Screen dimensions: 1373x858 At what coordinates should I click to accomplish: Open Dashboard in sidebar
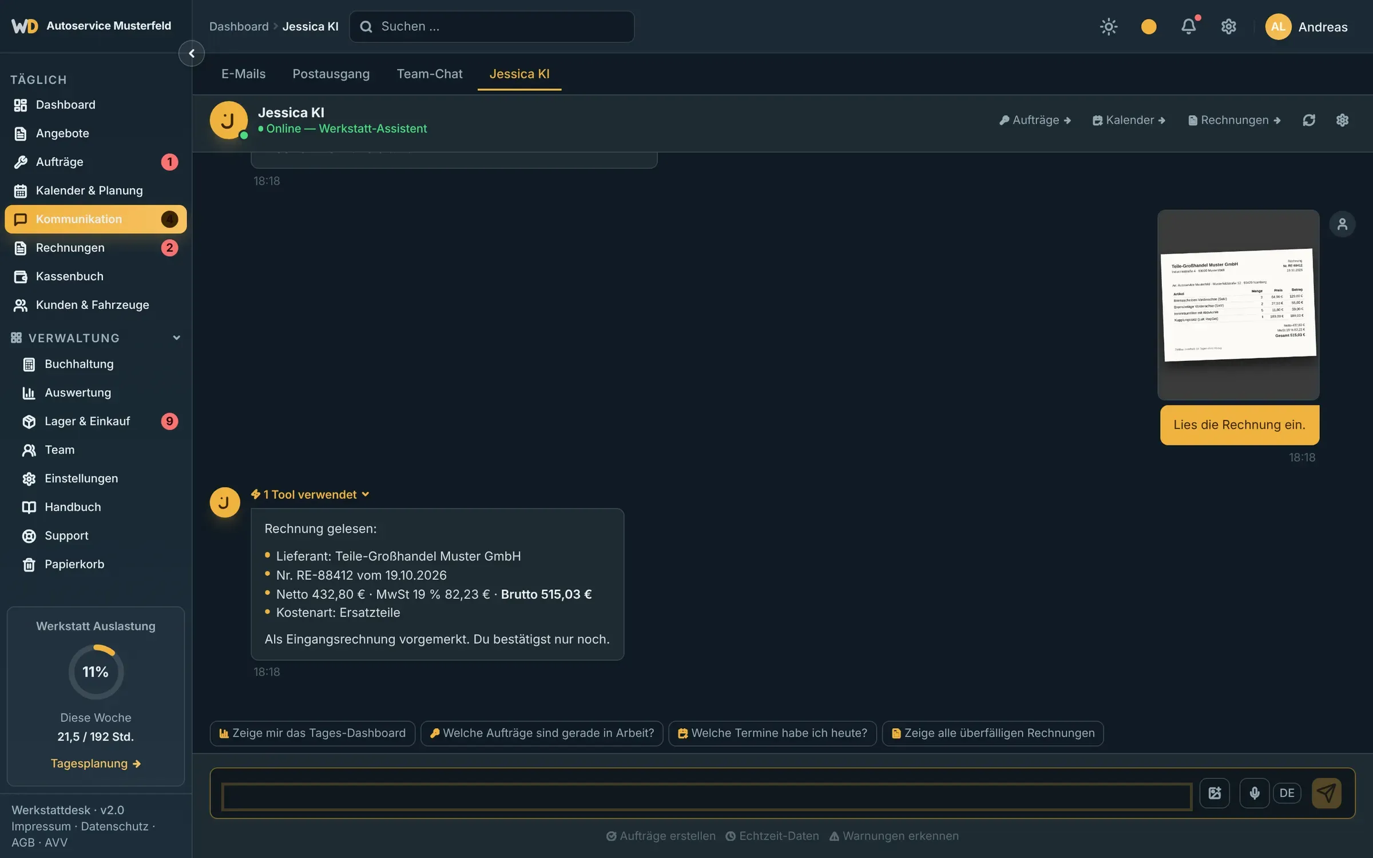(x=96, y=105)
